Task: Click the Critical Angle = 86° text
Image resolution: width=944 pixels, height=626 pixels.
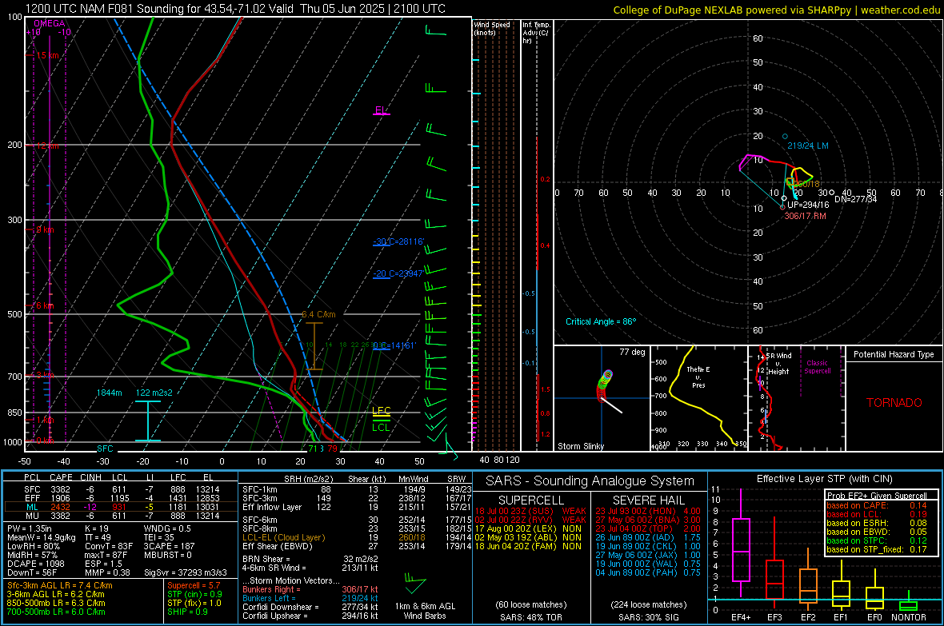Action: click(x=601, y=321)
